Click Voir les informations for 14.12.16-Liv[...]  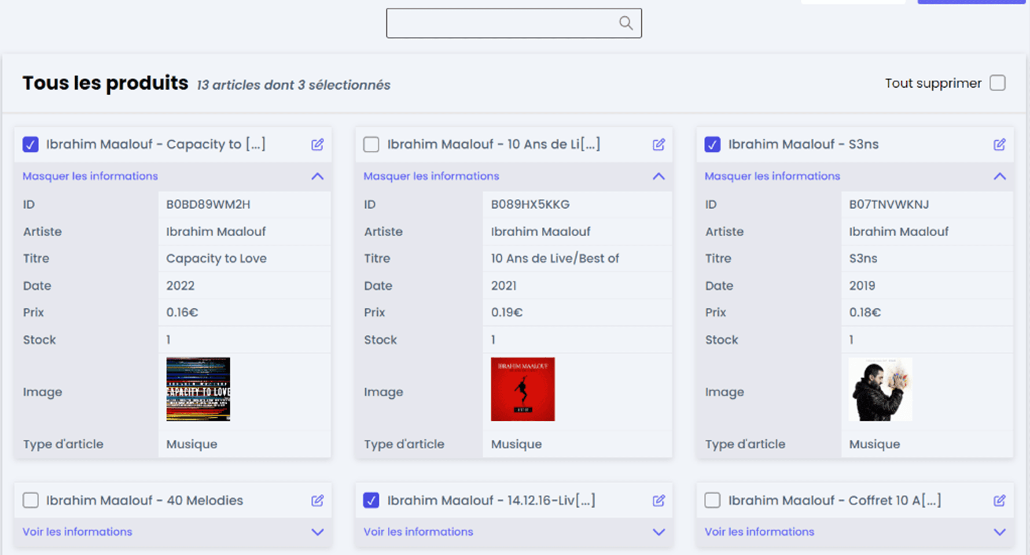tap(418, 532)
